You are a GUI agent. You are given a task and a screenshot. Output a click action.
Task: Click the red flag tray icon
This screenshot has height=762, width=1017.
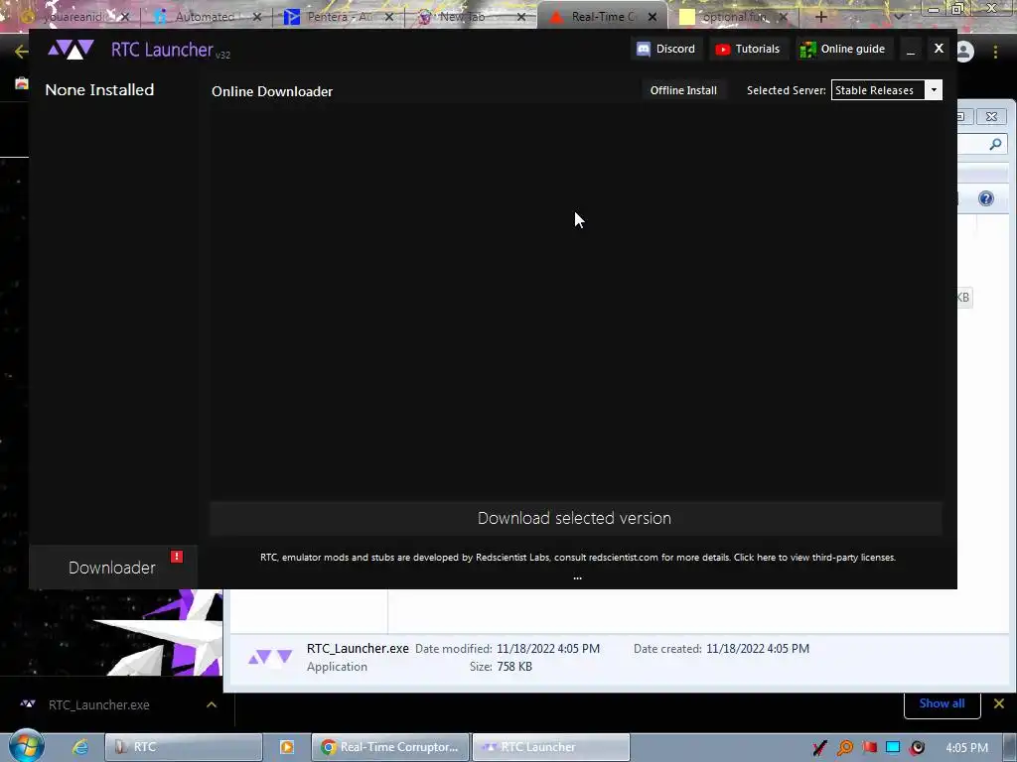pyautogui.click(x=869, y=747)
